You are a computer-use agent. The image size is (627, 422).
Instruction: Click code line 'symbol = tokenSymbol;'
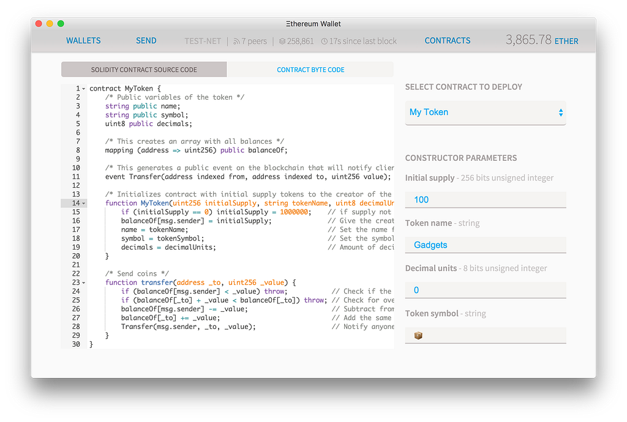pyautogui.click(x=163, y=239)
